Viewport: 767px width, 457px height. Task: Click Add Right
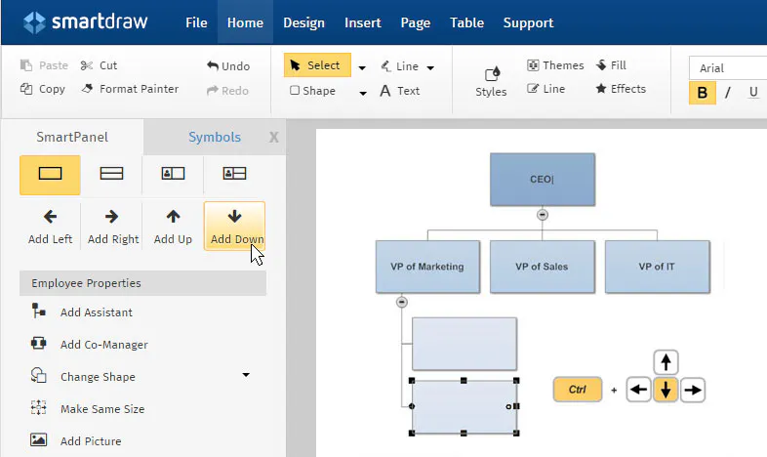pyautogui.click(x=112, y=227)
